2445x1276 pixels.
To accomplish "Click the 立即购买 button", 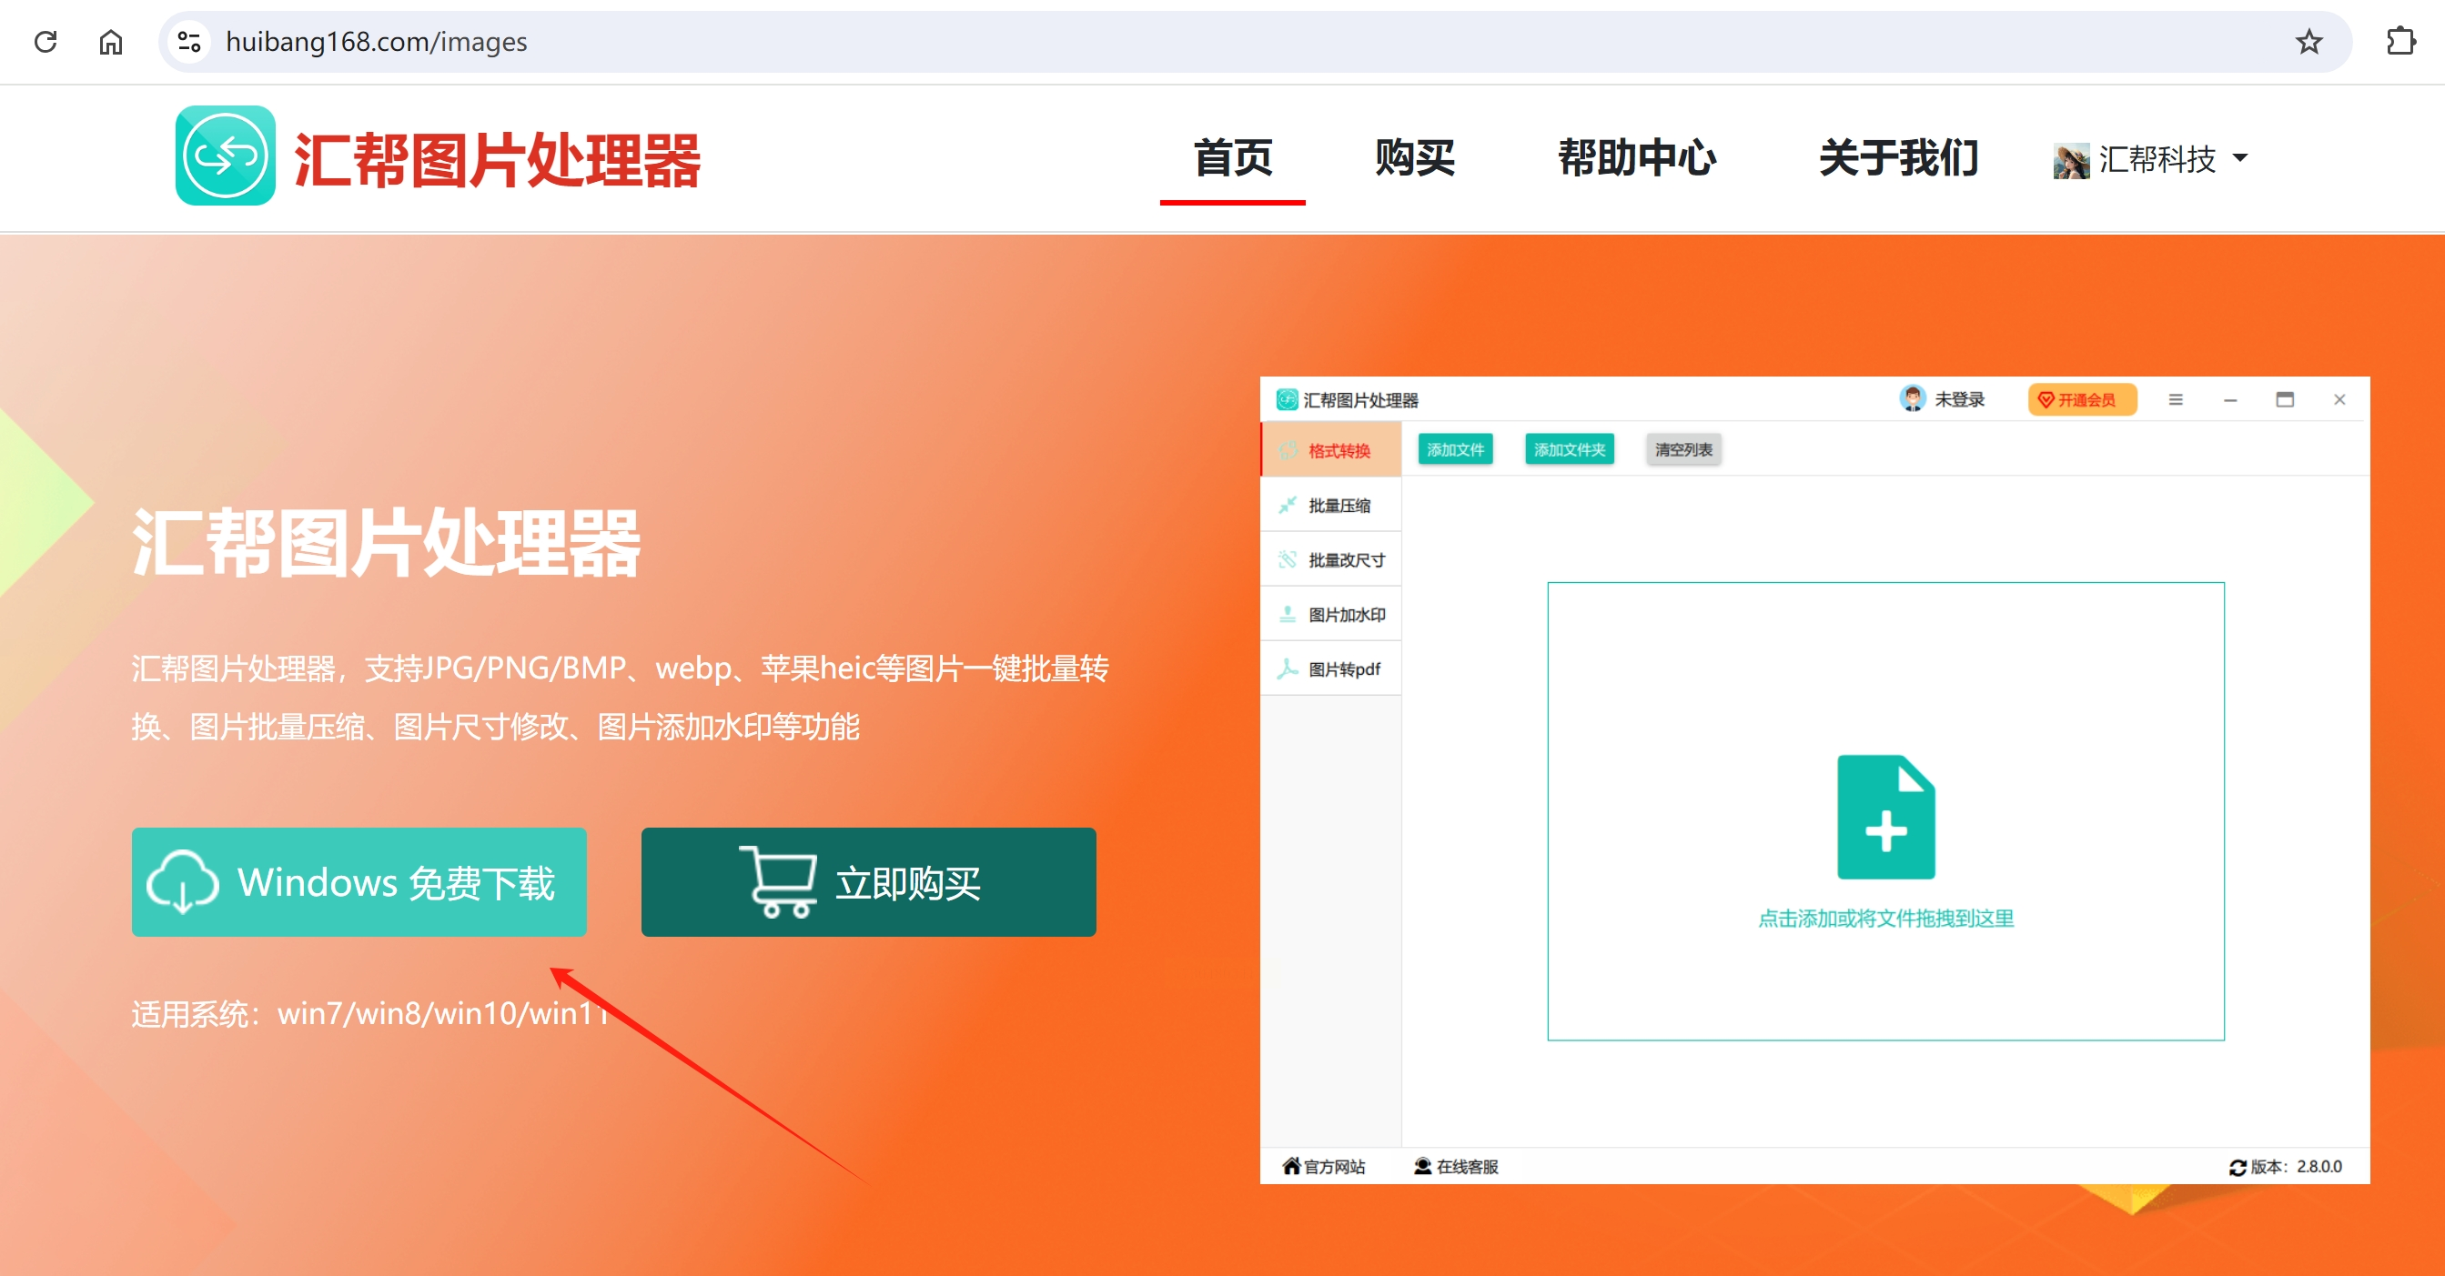I will pos(868,882).
